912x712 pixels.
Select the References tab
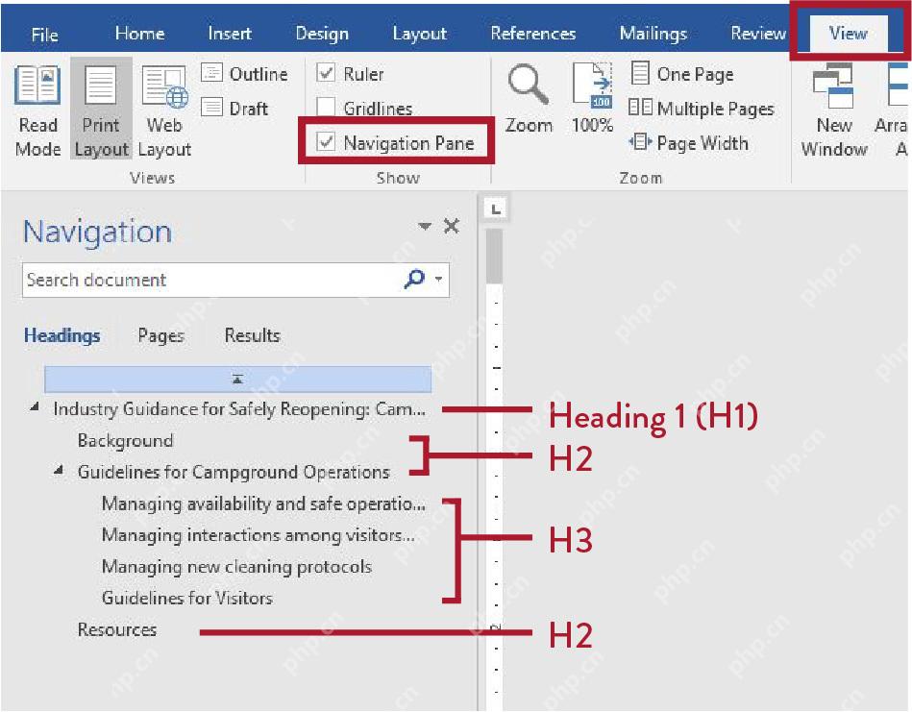[x=533, y=34]
